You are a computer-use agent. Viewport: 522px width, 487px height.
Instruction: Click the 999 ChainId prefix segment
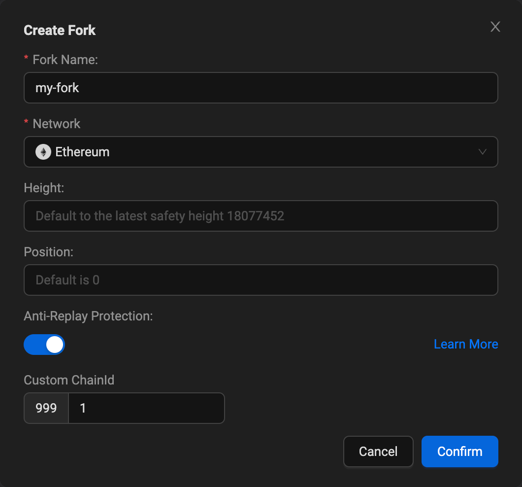pyautogui.click(x=46, y=408)
